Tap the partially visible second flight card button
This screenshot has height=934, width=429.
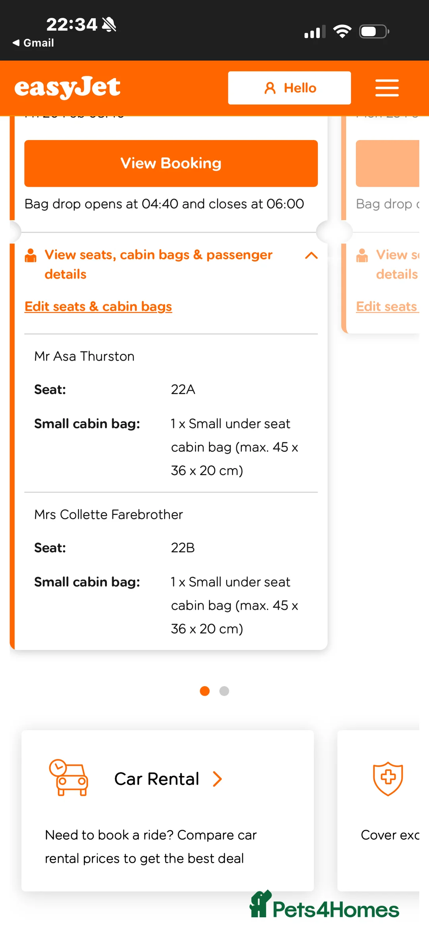(x=387, y=163)
